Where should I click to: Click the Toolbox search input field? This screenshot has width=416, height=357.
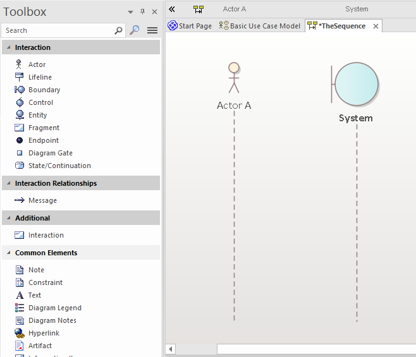click(57, 30)
